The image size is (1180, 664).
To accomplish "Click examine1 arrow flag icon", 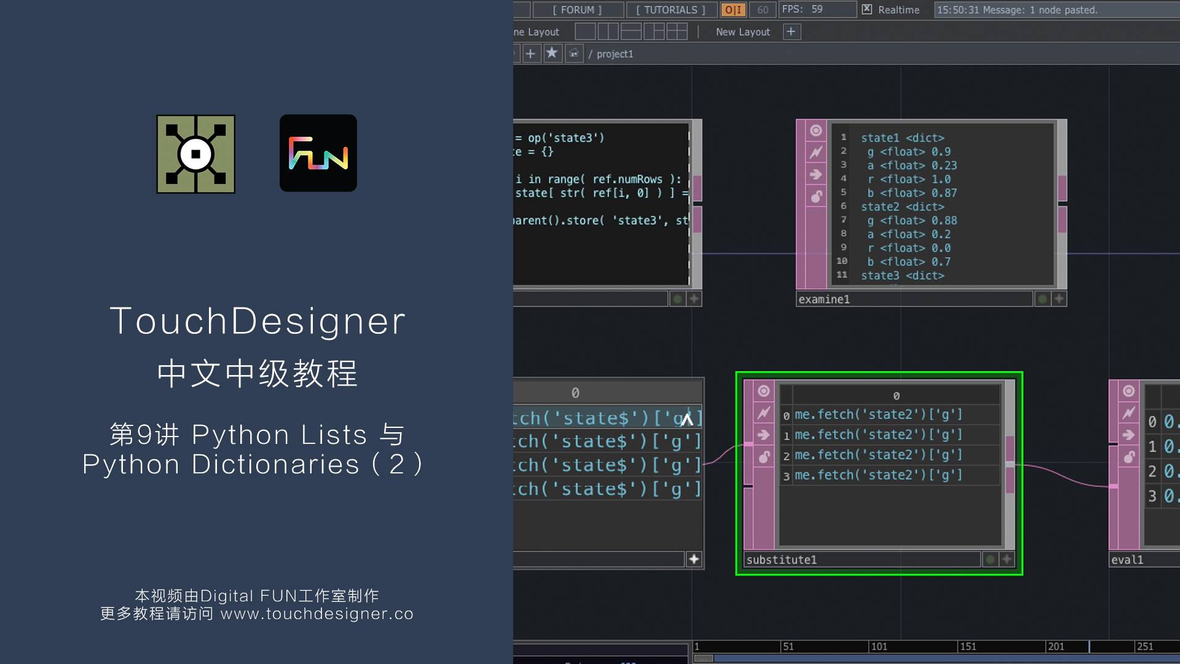I will point(816,175).
